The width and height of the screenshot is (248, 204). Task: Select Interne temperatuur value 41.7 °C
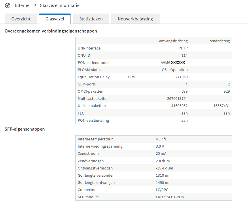[162, 139]
